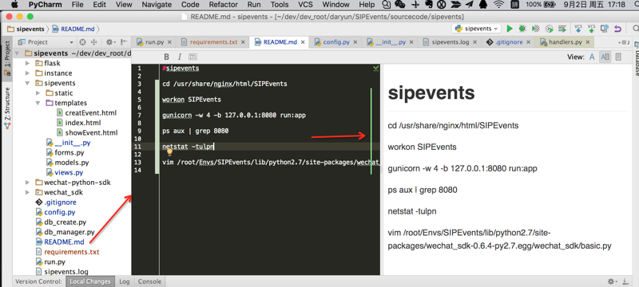
Task: Click editor line 7 gunicorn command
Action: coord(234,115)
